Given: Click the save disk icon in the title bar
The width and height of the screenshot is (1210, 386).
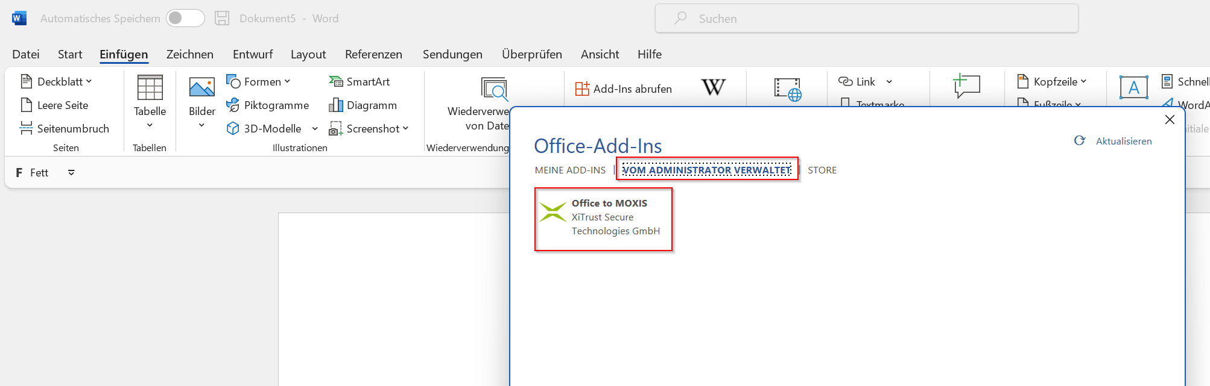Looking at the screenshot, I should click(222, 19).
